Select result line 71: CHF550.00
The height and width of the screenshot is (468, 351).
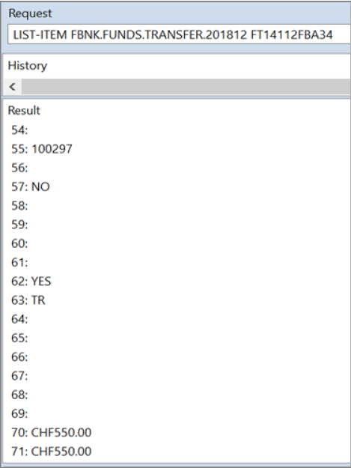click(x=52, y=452)
